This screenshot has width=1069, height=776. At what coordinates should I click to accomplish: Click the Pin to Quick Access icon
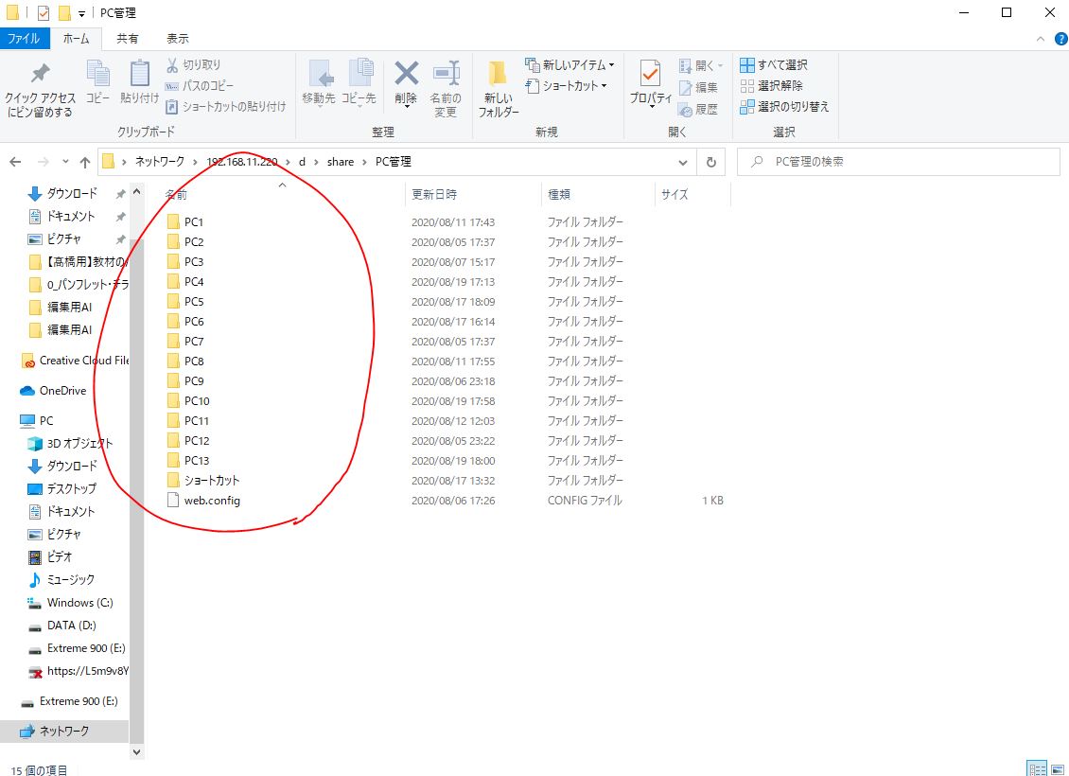click(40, 76)
